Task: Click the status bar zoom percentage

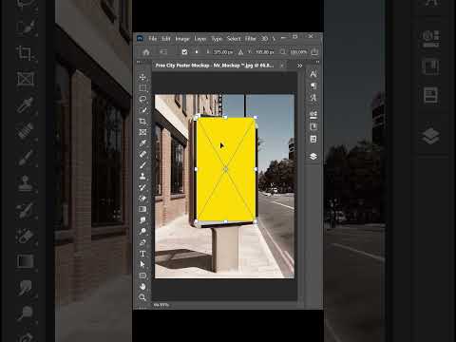Action: pyautogui.click(x=161, y=305)
